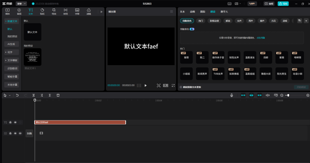The width and height of the screenshot is (310, 163).
Task: Switch to the 数字人 tab
Action: pos(224,12)
